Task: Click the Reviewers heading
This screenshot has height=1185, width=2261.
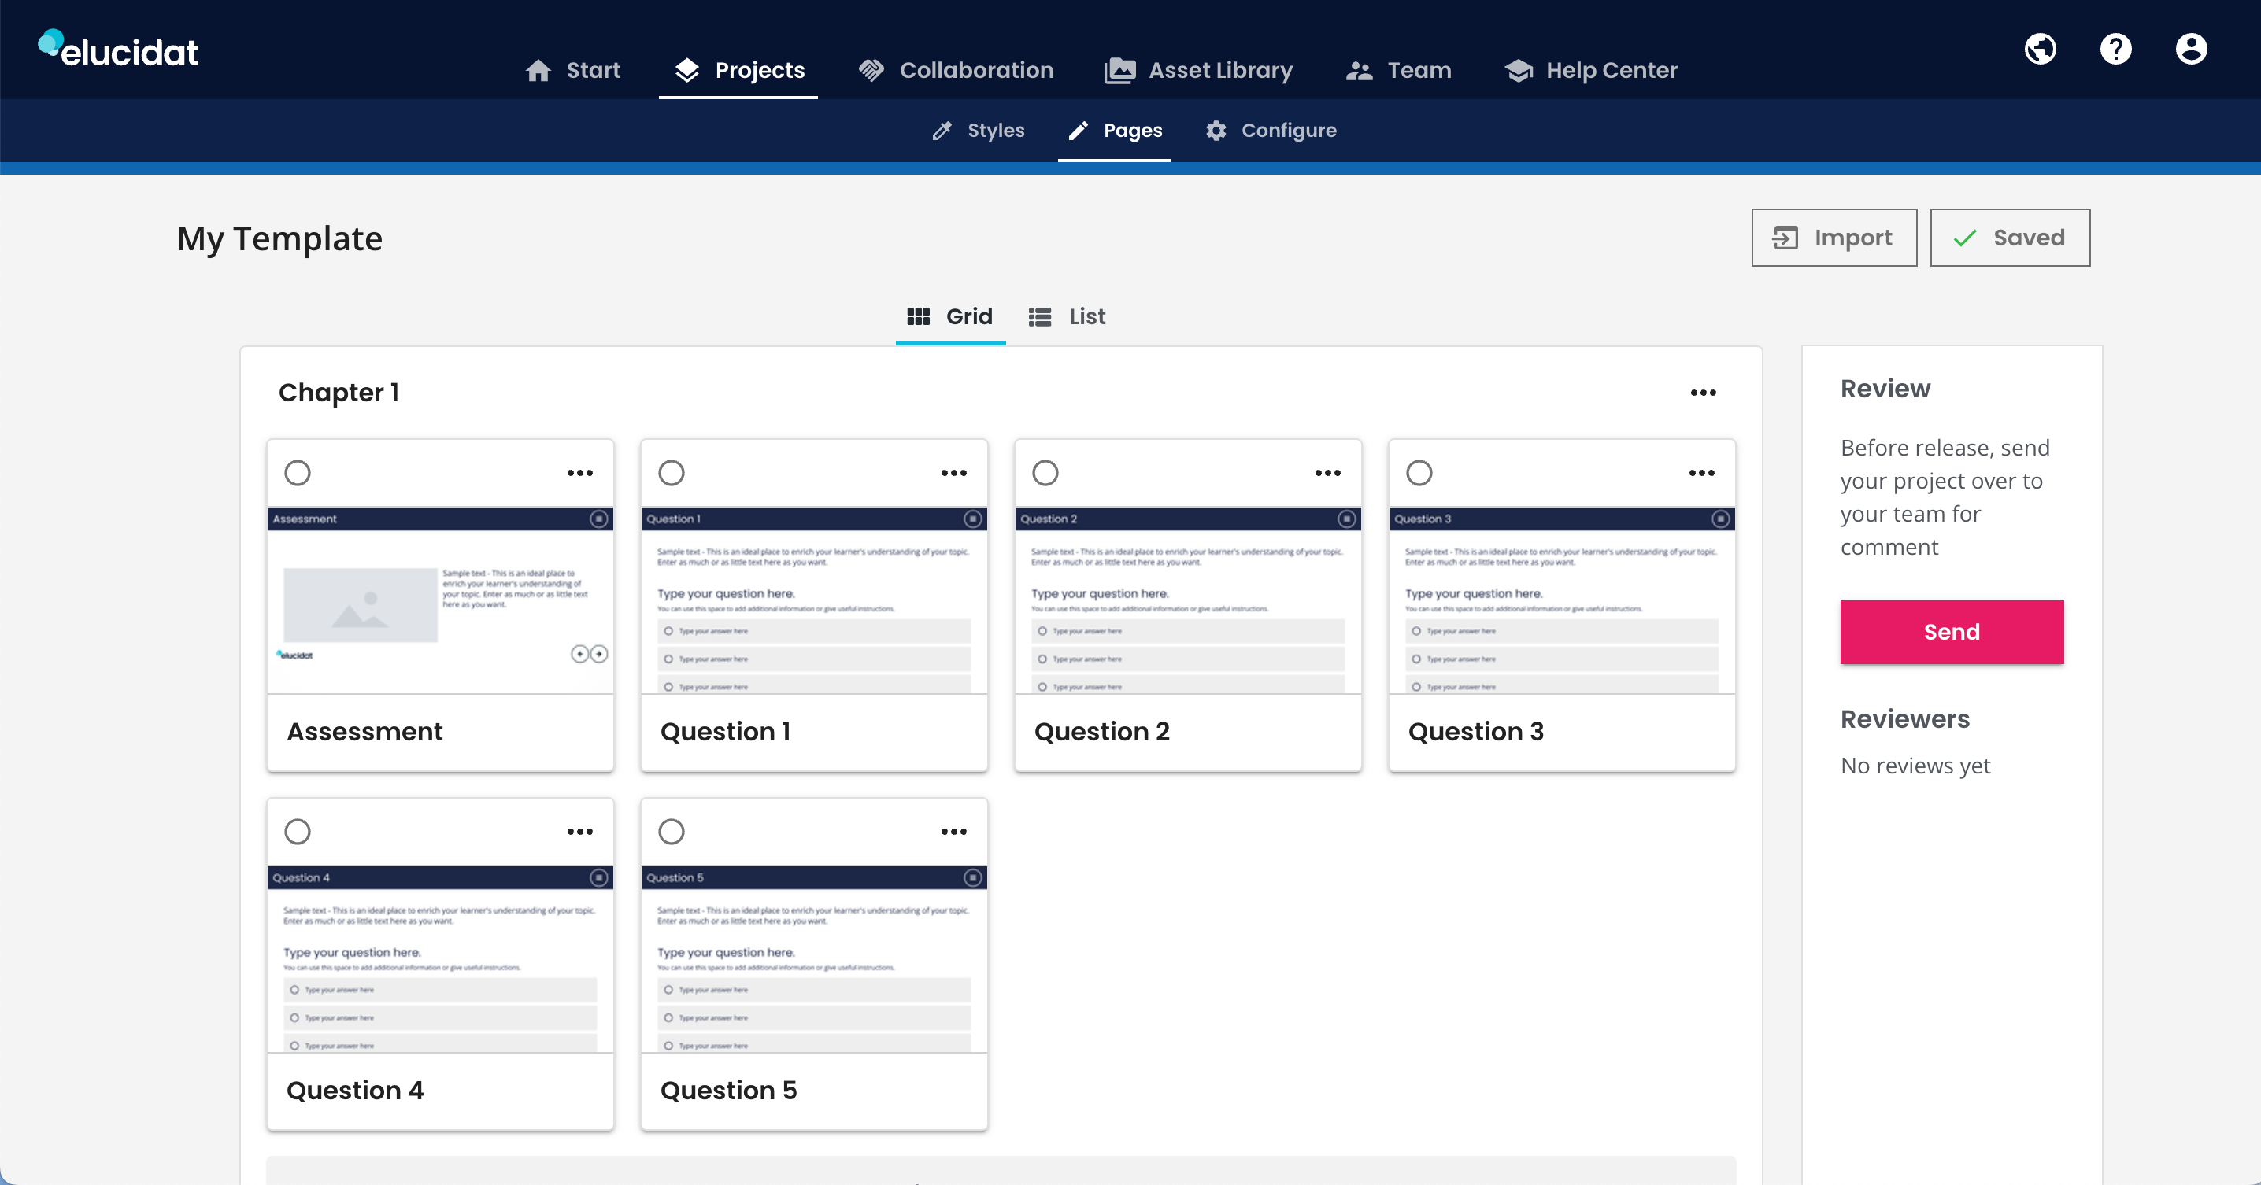Action: pos(1904,719)
